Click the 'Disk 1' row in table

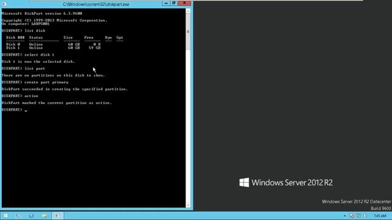[x=53, y=48]
